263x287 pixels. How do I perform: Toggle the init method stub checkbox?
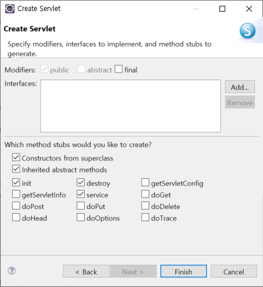[16, 182]
